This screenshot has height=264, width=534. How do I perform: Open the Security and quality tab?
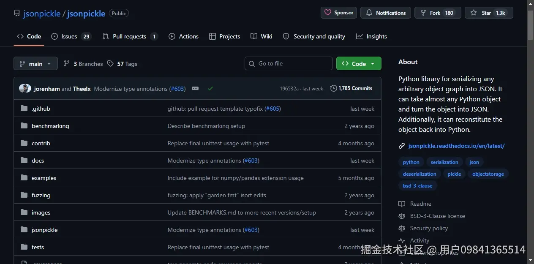(314, 36)
